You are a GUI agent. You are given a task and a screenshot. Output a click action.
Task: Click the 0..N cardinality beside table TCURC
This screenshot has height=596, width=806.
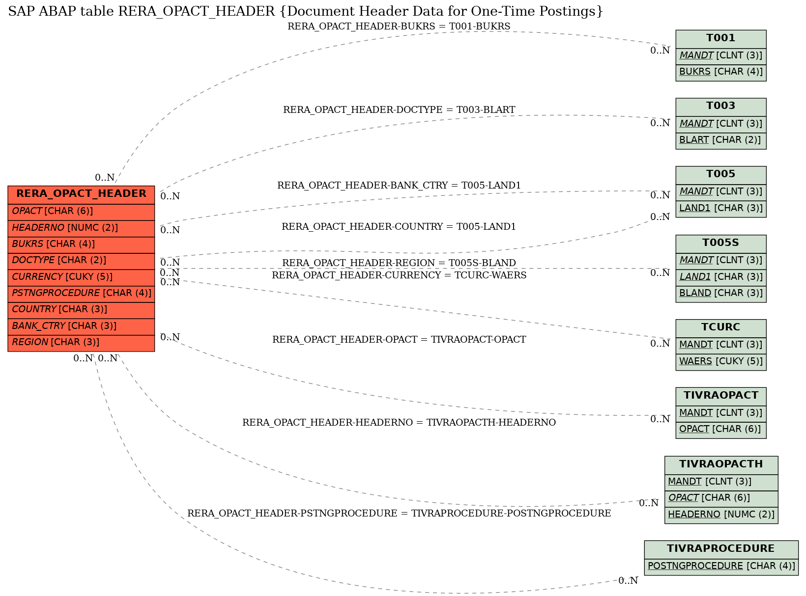[x=660, y=344]
